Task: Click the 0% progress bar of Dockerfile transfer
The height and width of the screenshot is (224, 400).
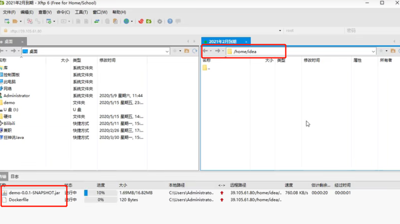Action: click(x=100, y=200)
